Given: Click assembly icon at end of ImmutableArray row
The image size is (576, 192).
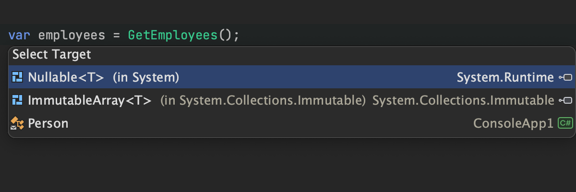Looking at the screenshot, I should tap(565, 100).
